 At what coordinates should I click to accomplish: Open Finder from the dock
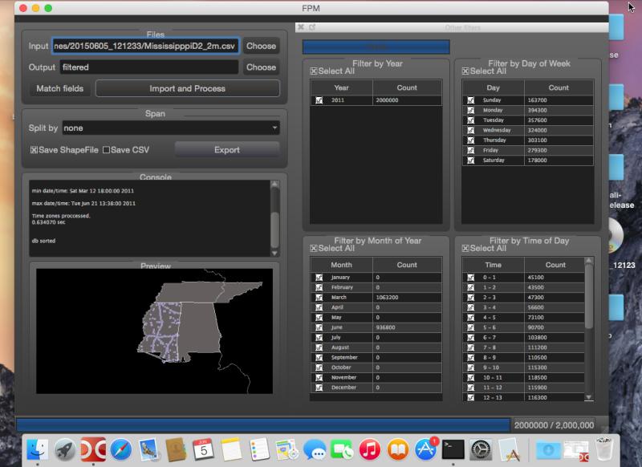click(37, 449)
